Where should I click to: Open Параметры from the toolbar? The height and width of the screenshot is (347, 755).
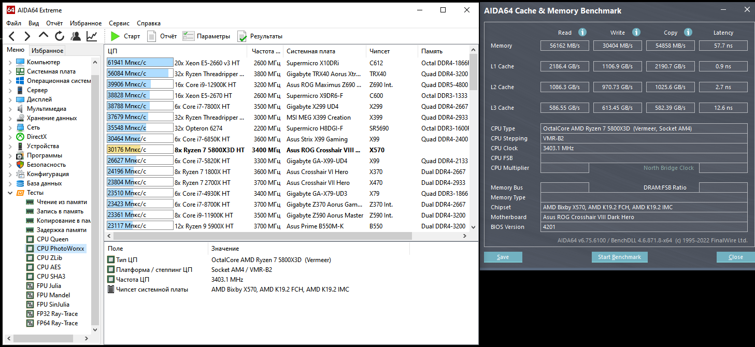tap(206, 36)
